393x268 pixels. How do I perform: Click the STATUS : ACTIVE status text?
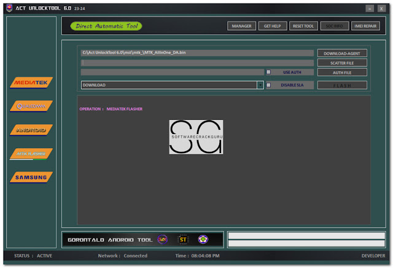tap(33, 256)
